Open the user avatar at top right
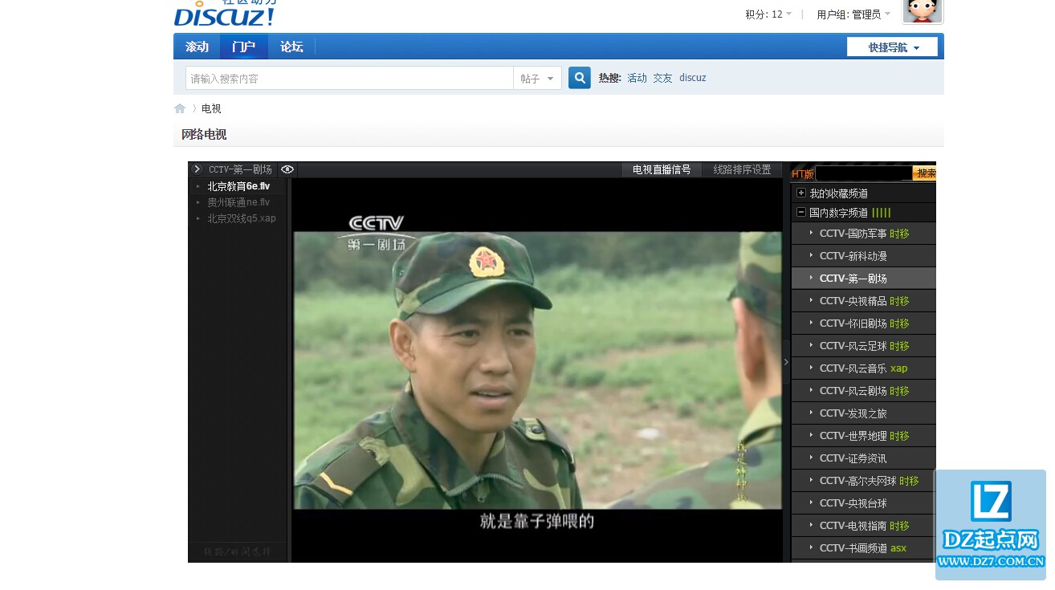Image resolution: width=1055 pixels, height=590 pixels. pos(923,11)
